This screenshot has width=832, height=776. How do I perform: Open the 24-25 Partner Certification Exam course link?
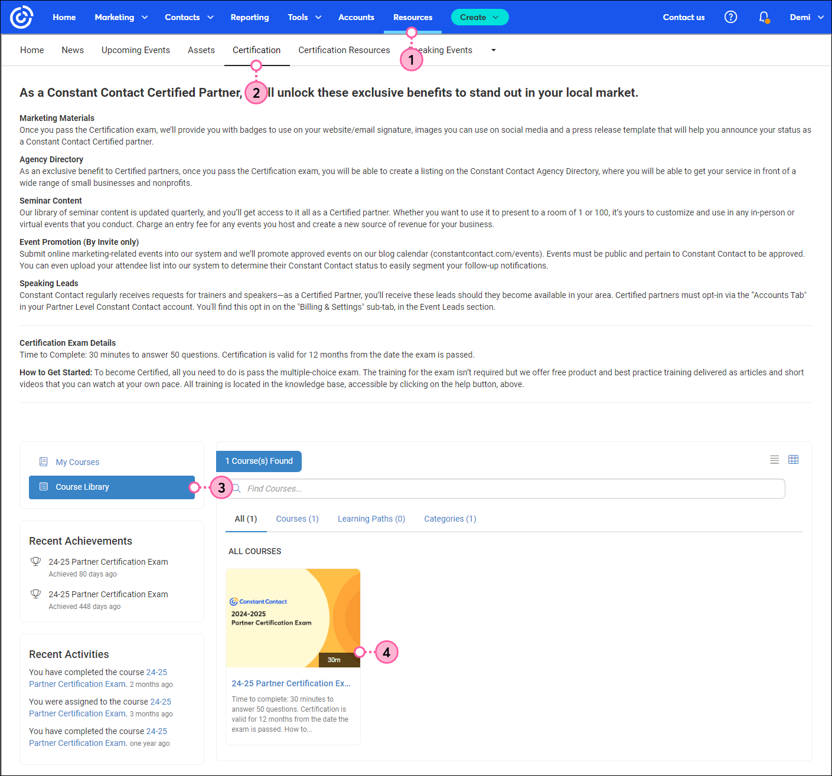click(291, 683)
